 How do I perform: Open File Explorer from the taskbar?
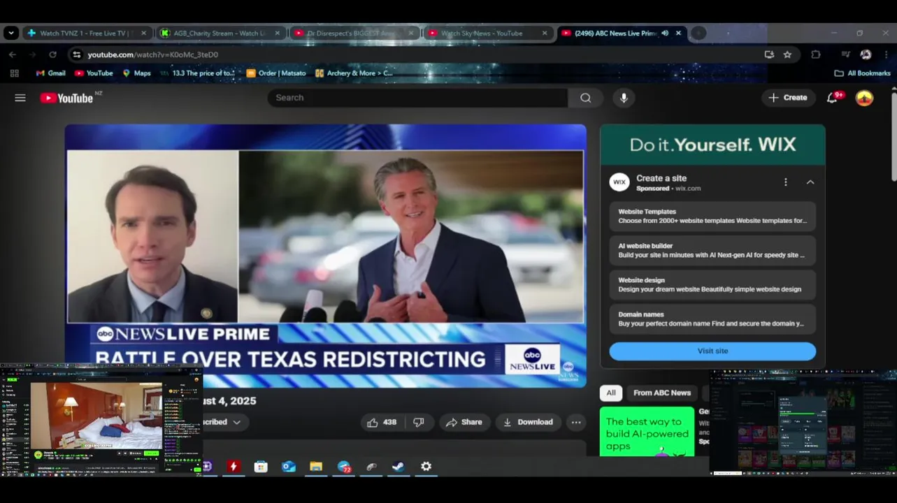click(316, 467)
